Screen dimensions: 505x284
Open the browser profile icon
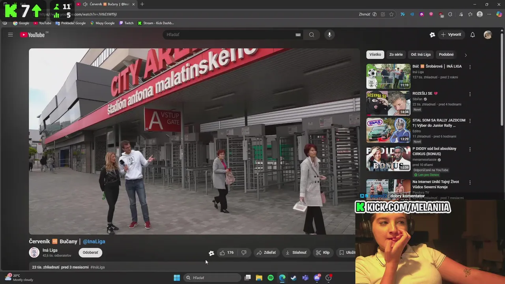click(x=480, y=15)
